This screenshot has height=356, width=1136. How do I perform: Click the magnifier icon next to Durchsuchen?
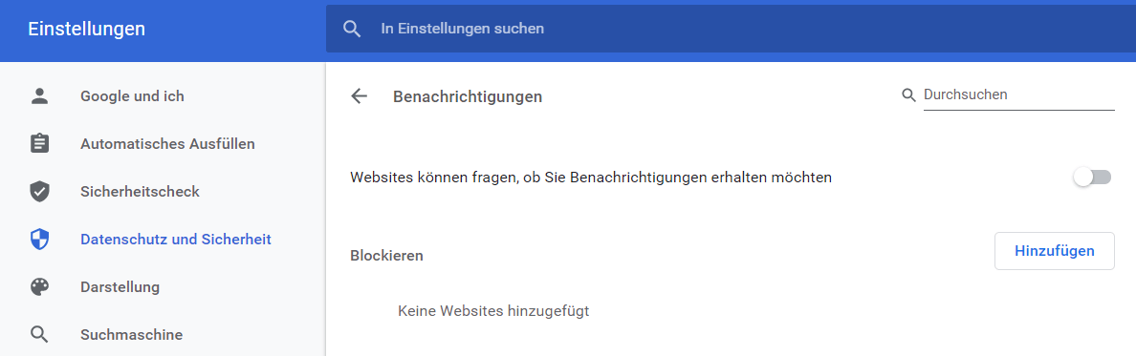[x=908, y=95]
